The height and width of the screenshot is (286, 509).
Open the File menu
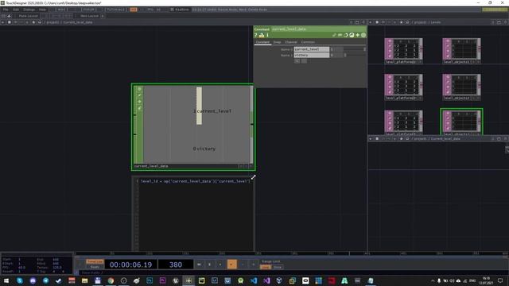point(6,10)
